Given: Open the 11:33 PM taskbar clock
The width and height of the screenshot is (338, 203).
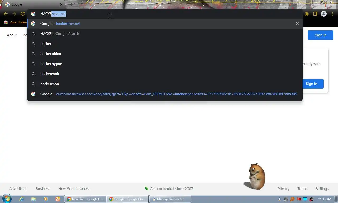Looking at the screenshot, I should [325, 199].
